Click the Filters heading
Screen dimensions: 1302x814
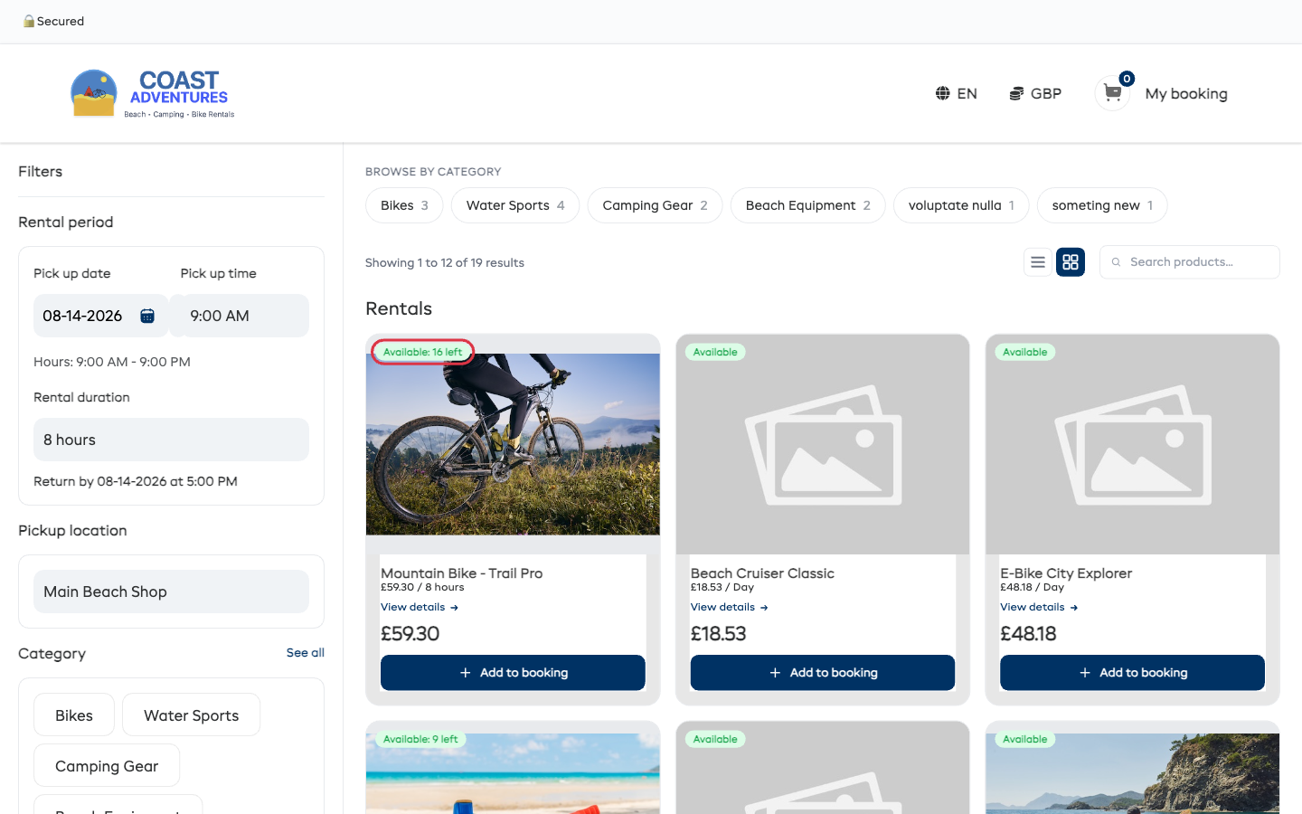coord(41,172)
